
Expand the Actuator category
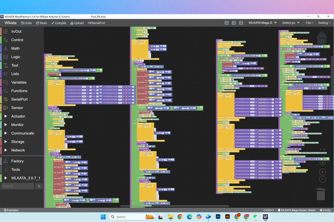click(x=18, y=116)
